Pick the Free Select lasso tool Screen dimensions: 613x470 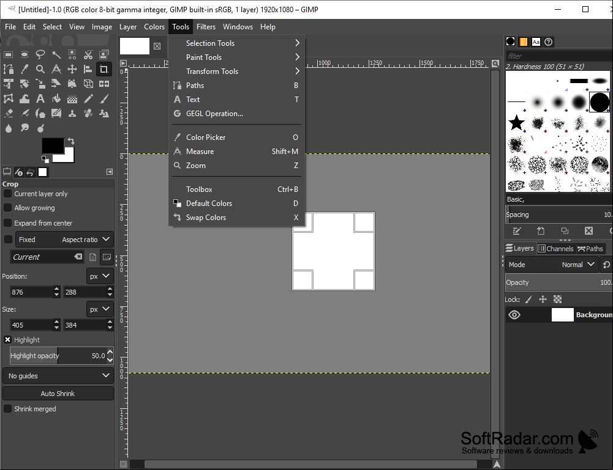pos(40,54)
